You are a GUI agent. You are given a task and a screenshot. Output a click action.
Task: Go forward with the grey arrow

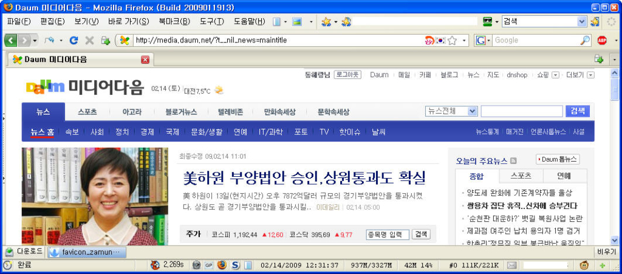point(24,40)
